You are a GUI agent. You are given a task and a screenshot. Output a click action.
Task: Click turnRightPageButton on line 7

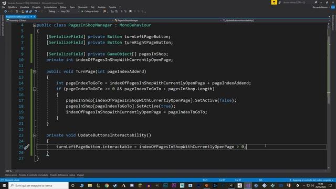(148, 43)
